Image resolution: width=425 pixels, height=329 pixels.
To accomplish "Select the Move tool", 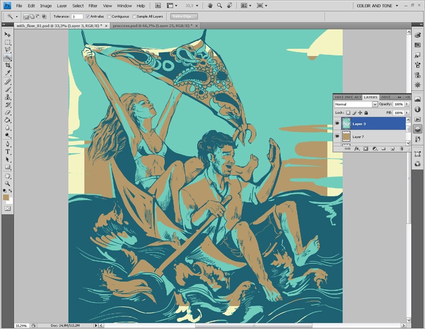I will [x=7, y=34].
